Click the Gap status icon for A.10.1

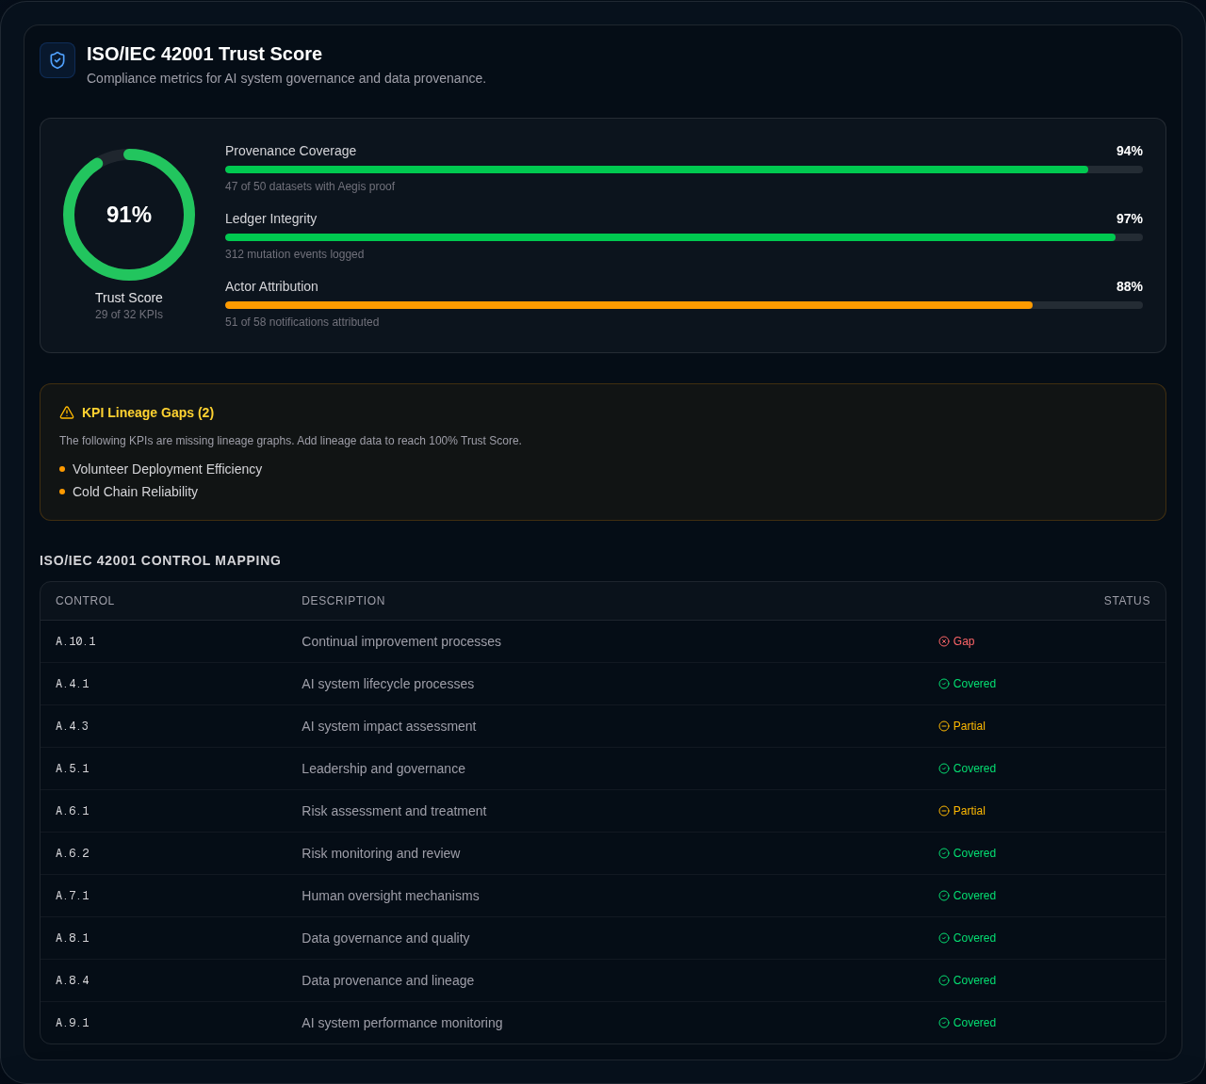click(x=942, y=641)
